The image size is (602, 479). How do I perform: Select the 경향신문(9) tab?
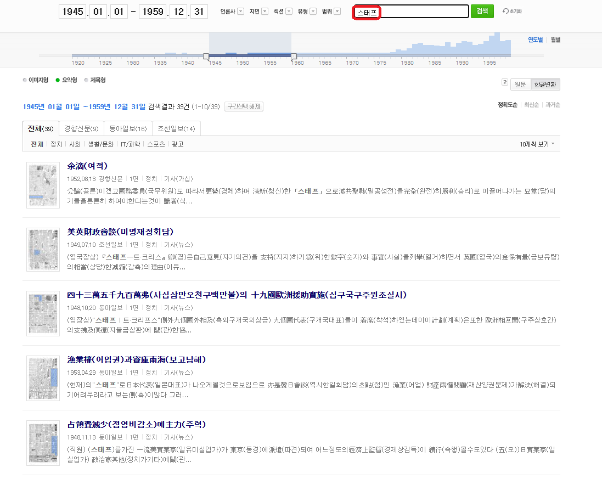[x=81, y=128]
